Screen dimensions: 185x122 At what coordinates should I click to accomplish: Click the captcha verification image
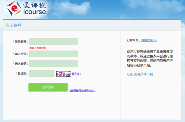[x=63, y=74]
